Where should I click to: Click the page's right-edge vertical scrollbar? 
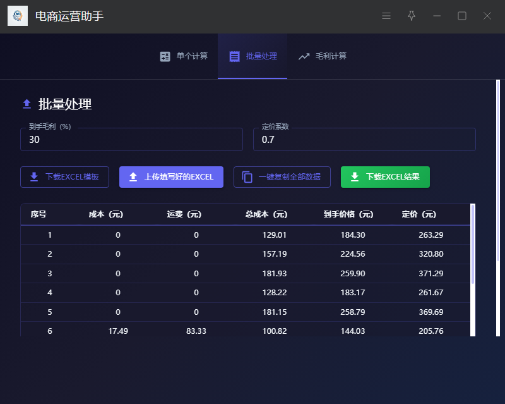click(497, 190)
